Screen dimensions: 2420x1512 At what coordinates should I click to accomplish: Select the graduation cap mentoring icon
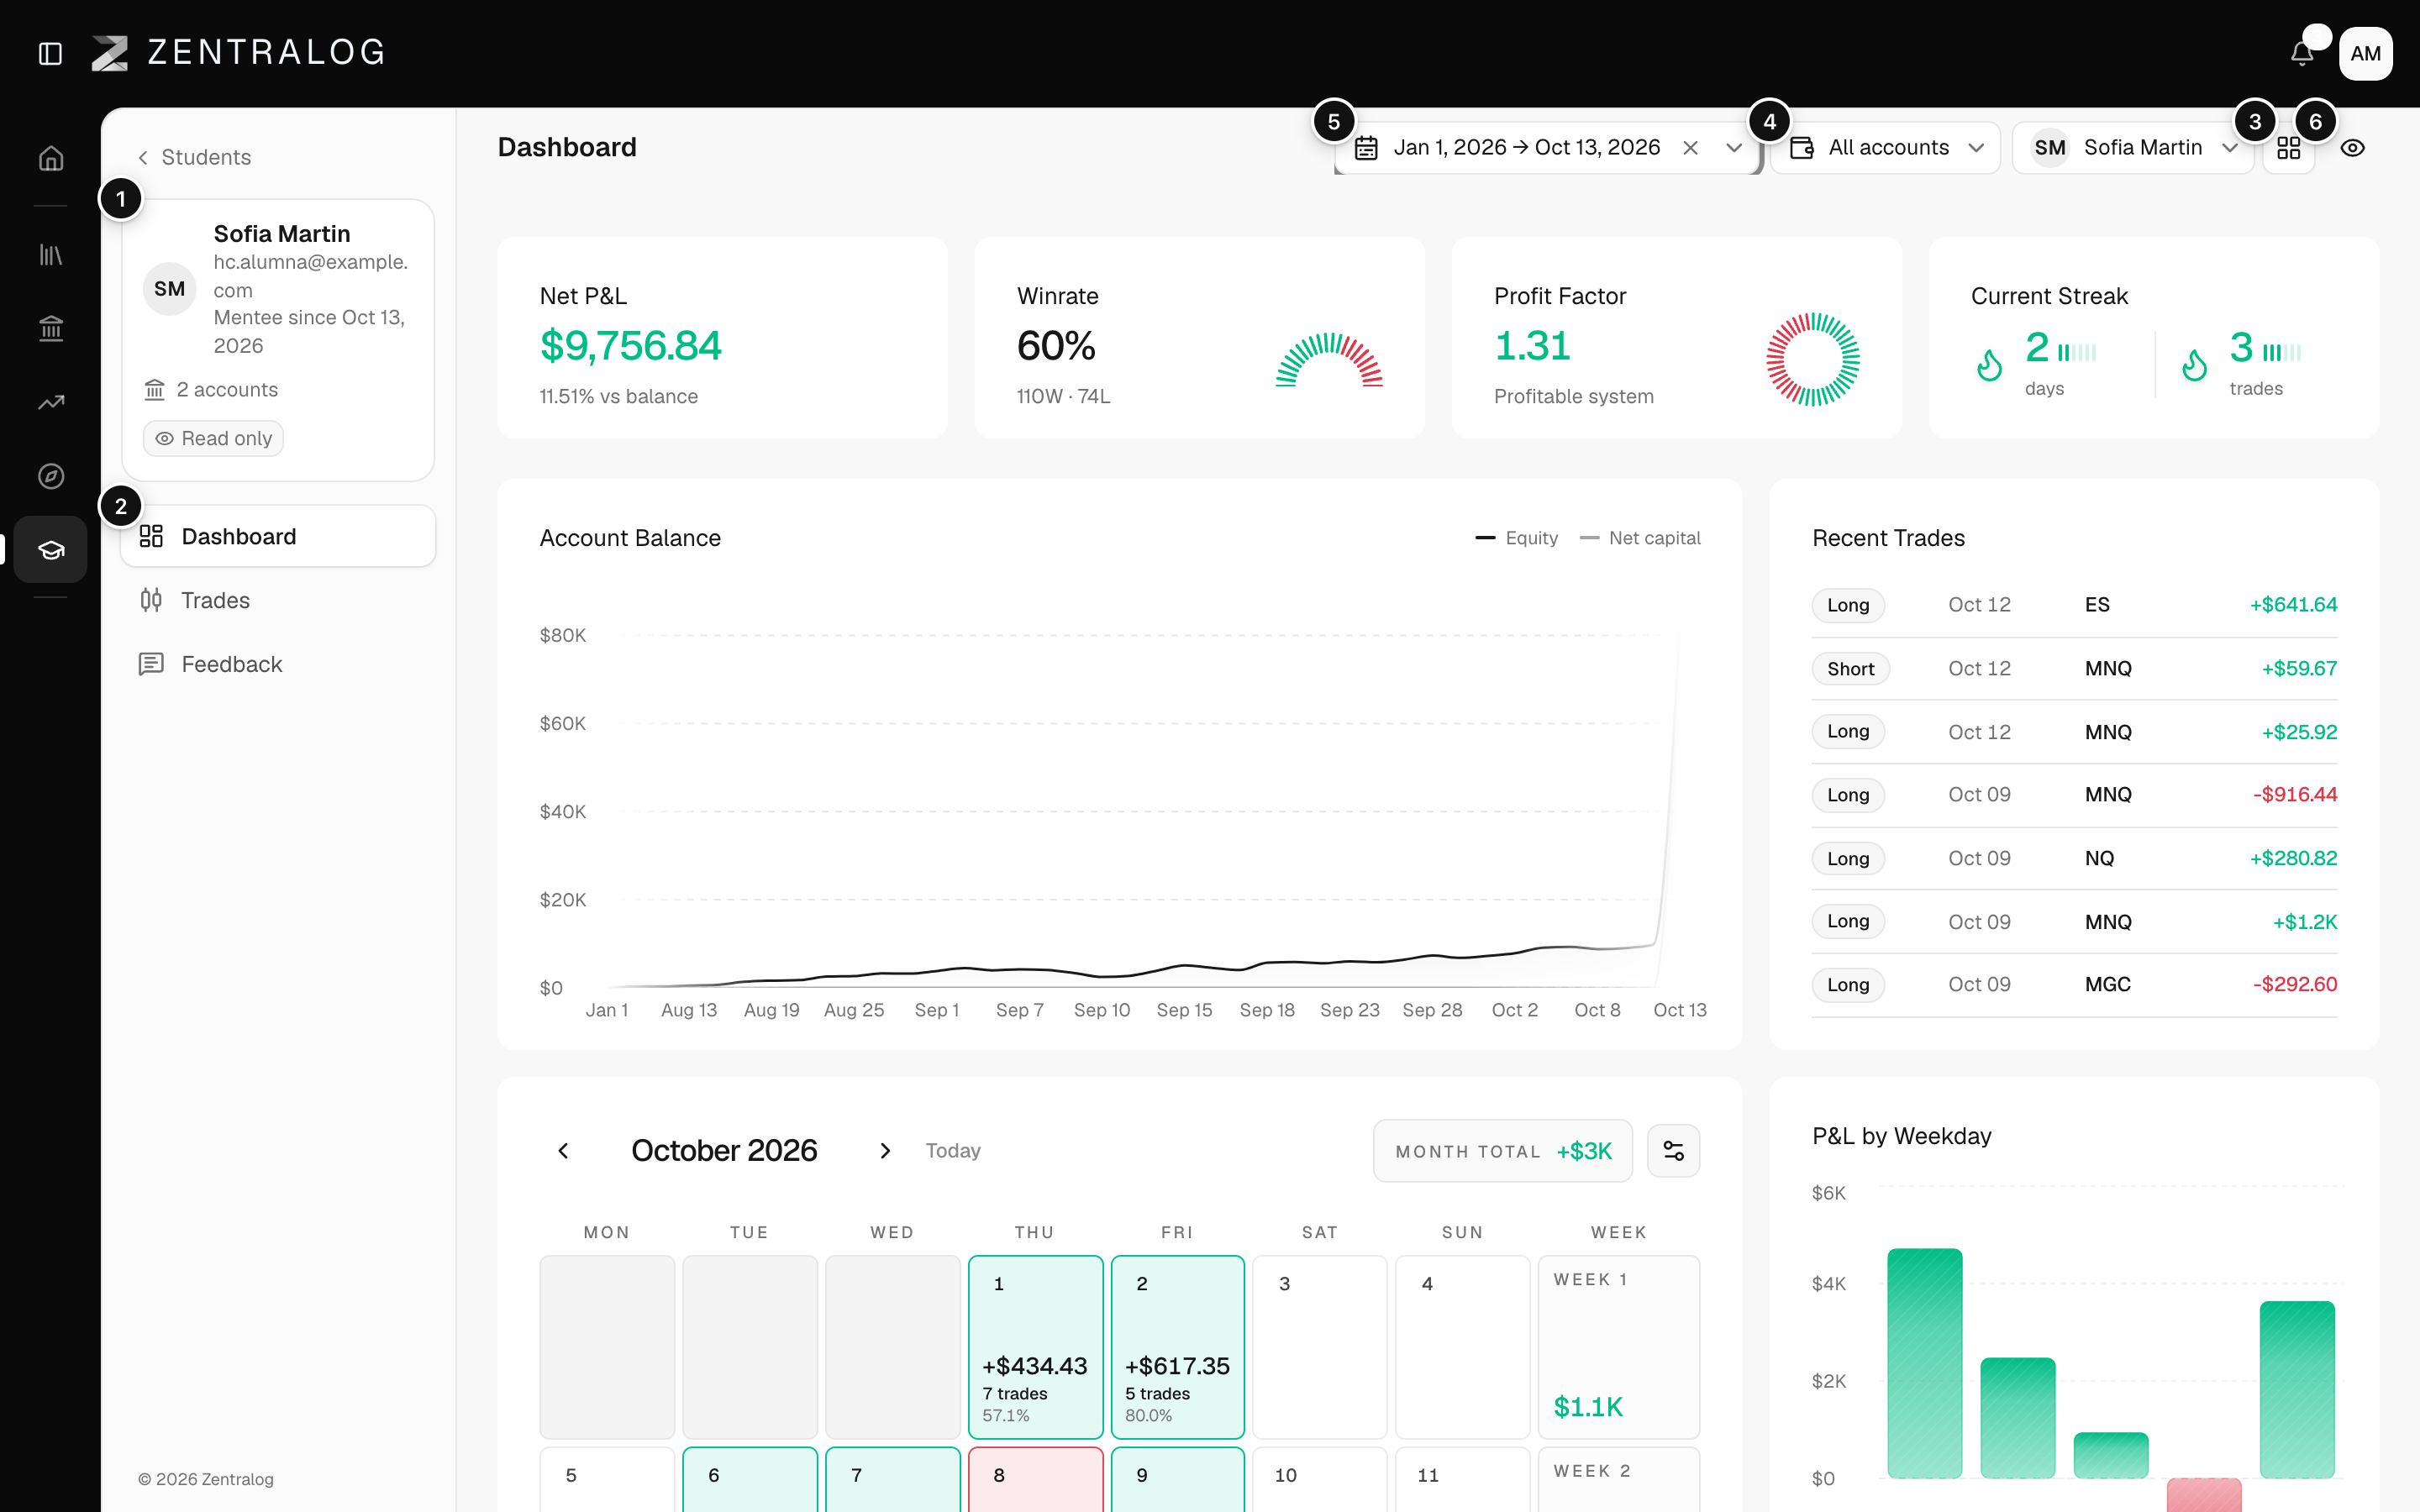click(51, 549)
